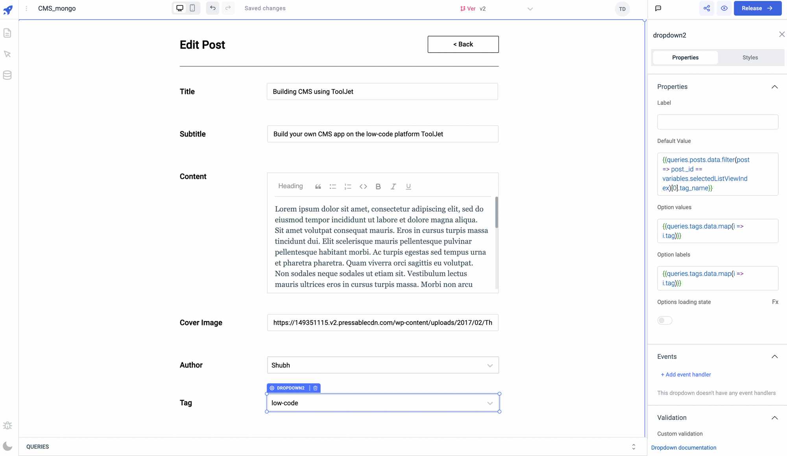Switch to the Styles tab

(750, 57)
